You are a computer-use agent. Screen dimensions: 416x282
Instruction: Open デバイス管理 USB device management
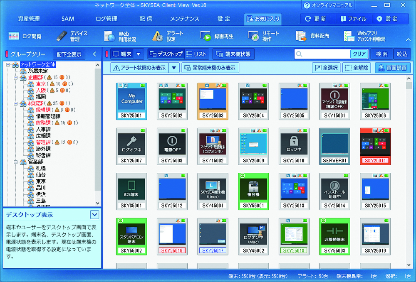(x=72, y=36)
